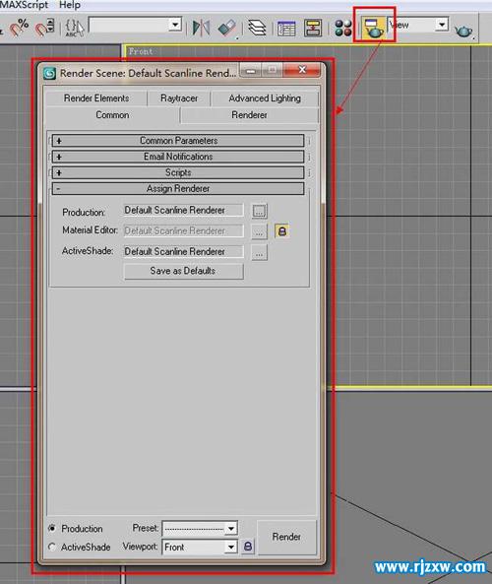Select the Mirror tool icon
492x584 pixels.
coord(201,28)
